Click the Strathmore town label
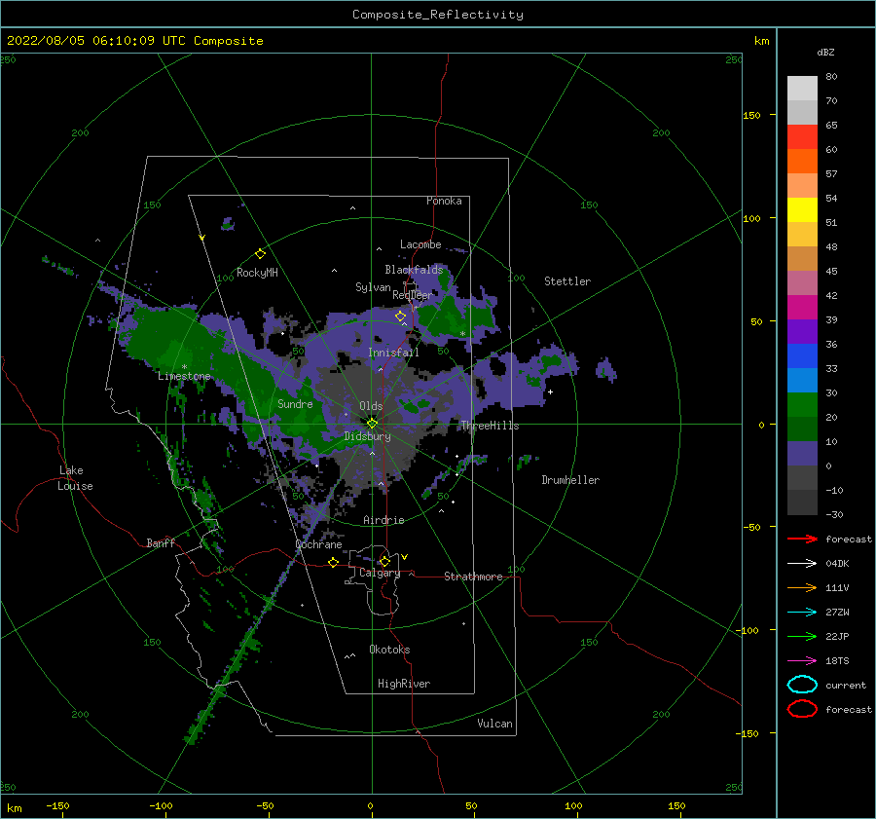This screenshot has width=876, height=819. [x=473, y=577]
